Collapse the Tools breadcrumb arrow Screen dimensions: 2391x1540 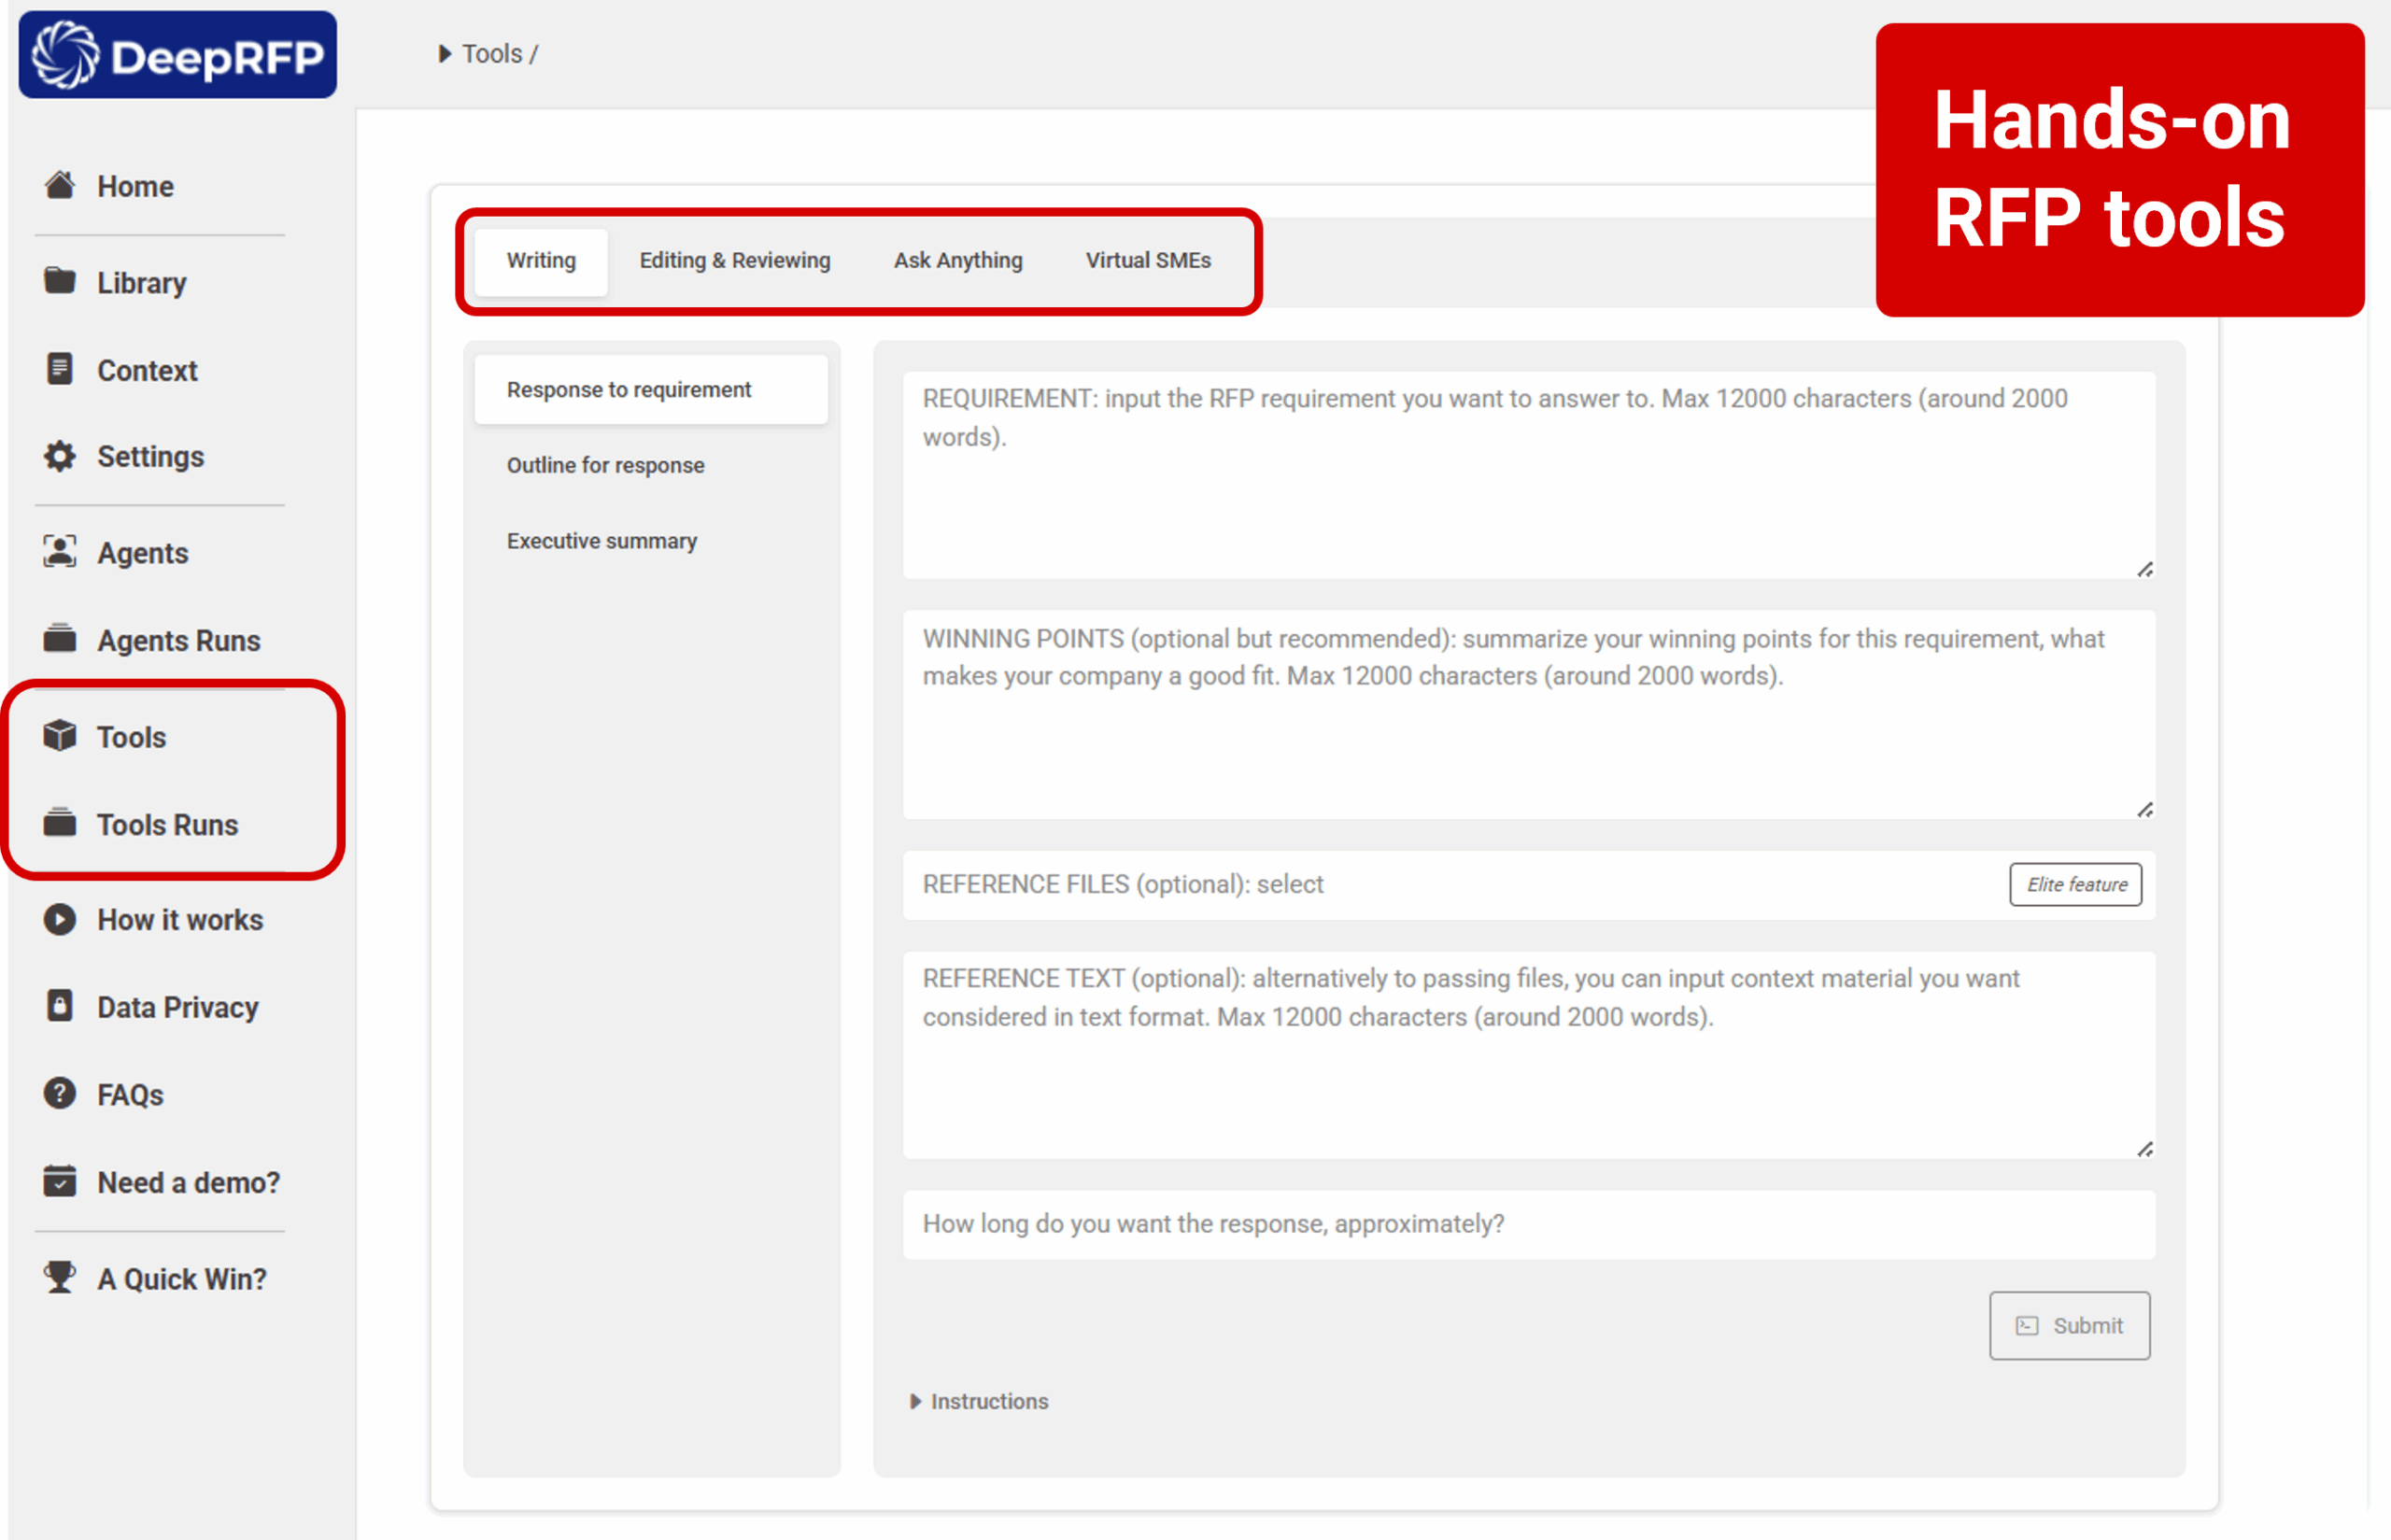(445, 54)
